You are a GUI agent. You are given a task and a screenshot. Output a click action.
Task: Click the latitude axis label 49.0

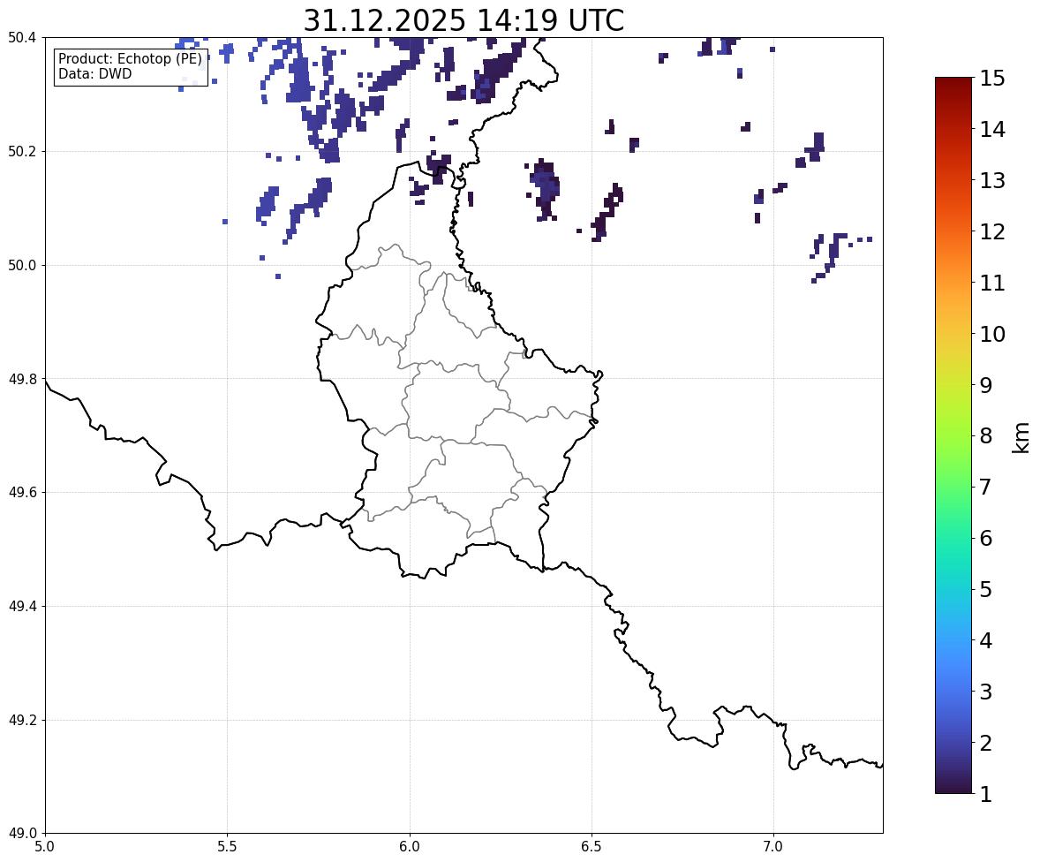coord(21,834)
